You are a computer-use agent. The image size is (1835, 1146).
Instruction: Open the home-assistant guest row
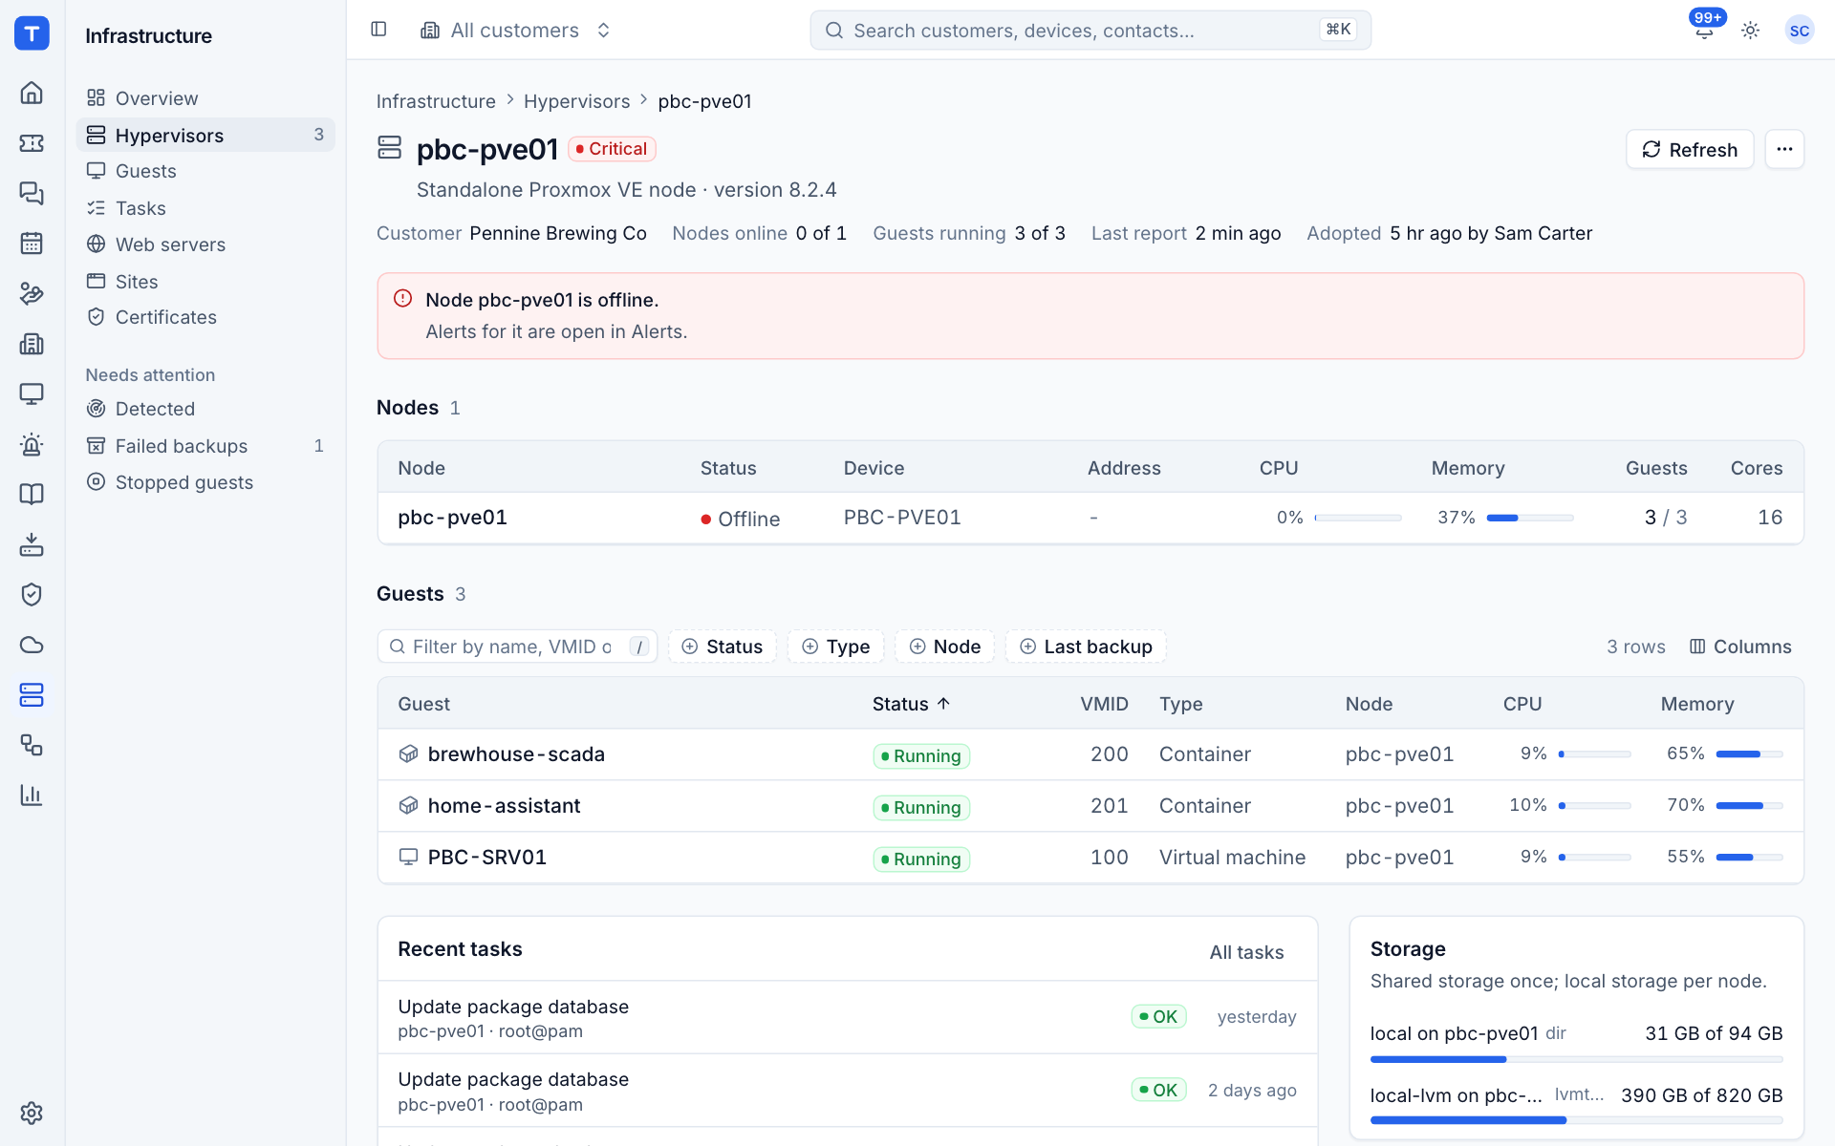coord(1090,806)
